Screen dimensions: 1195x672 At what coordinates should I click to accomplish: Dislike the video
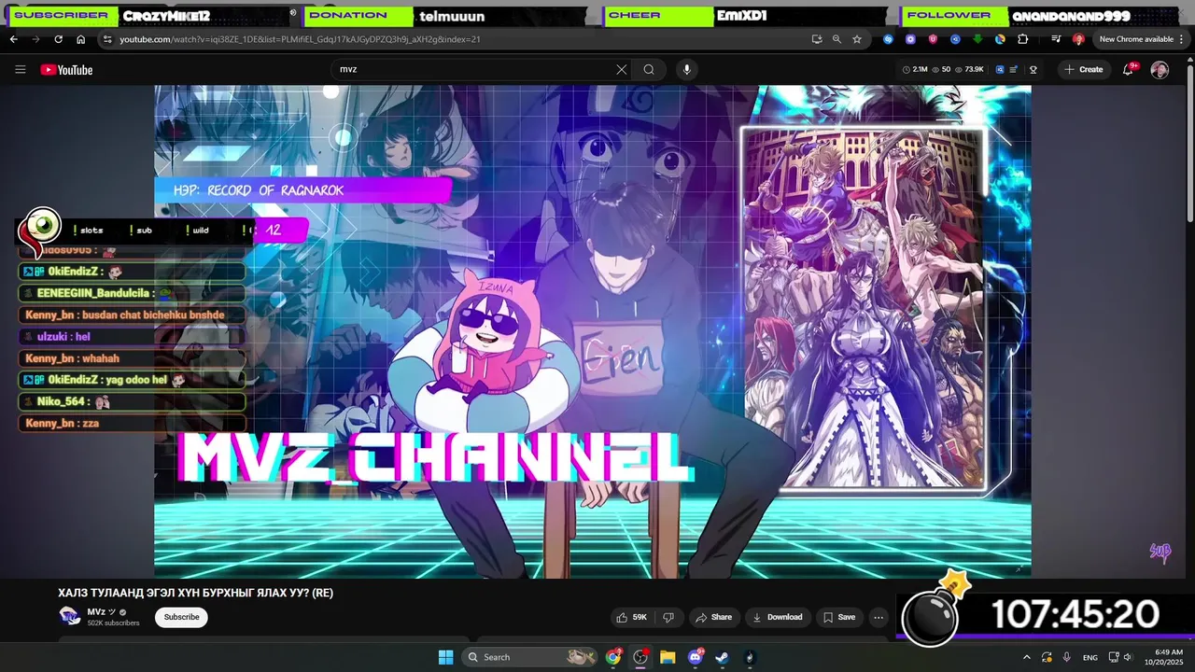[x=668, y=617]
